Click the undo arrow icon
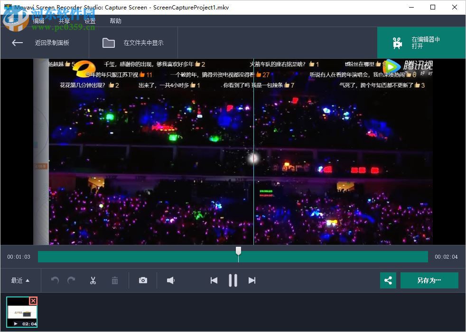This screenshot has height=332, width=466. click(x=55, y=280)
